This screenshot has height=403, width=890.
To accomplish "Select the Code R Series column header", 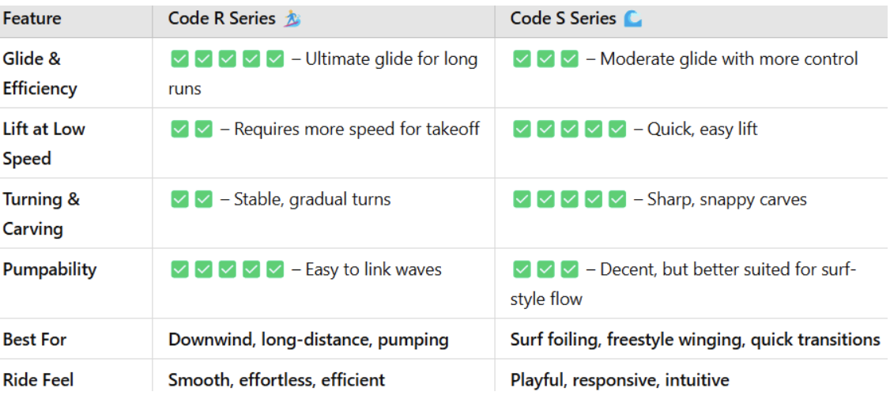I will pos(222,19).
